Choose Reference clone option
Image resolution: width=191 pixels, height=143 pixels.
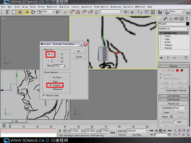click(51, 89)
